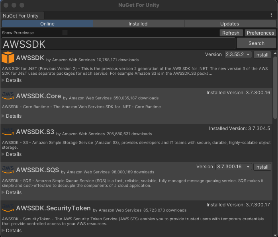Open the AWSSDK.SQS version 3.7.300.16 dropdown
278x237 pixels.
coord(233,167)
